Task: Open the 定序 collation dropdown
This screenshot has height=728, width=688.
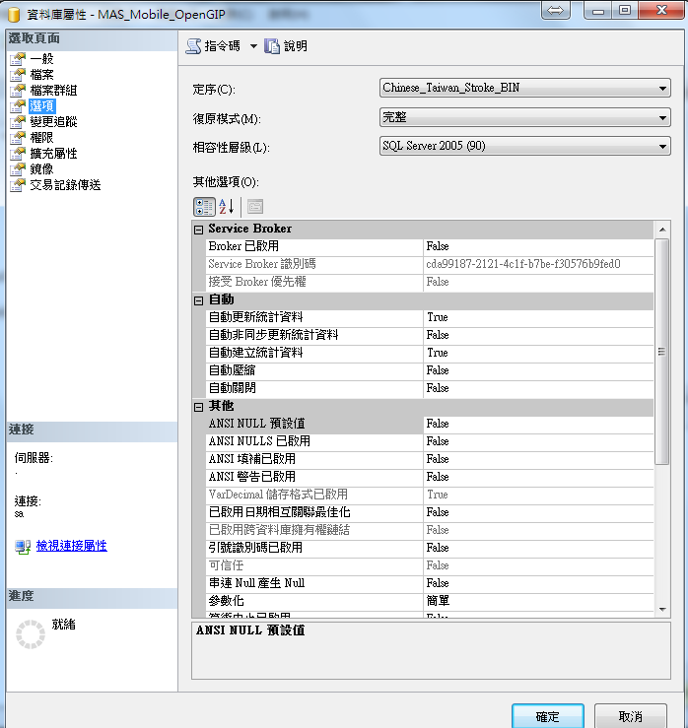Action: pos(664,89)
